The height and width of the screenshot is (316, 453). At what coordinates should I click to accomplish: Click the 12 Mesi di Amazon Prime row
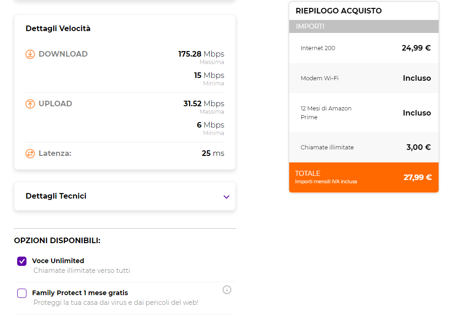(364, 113)
